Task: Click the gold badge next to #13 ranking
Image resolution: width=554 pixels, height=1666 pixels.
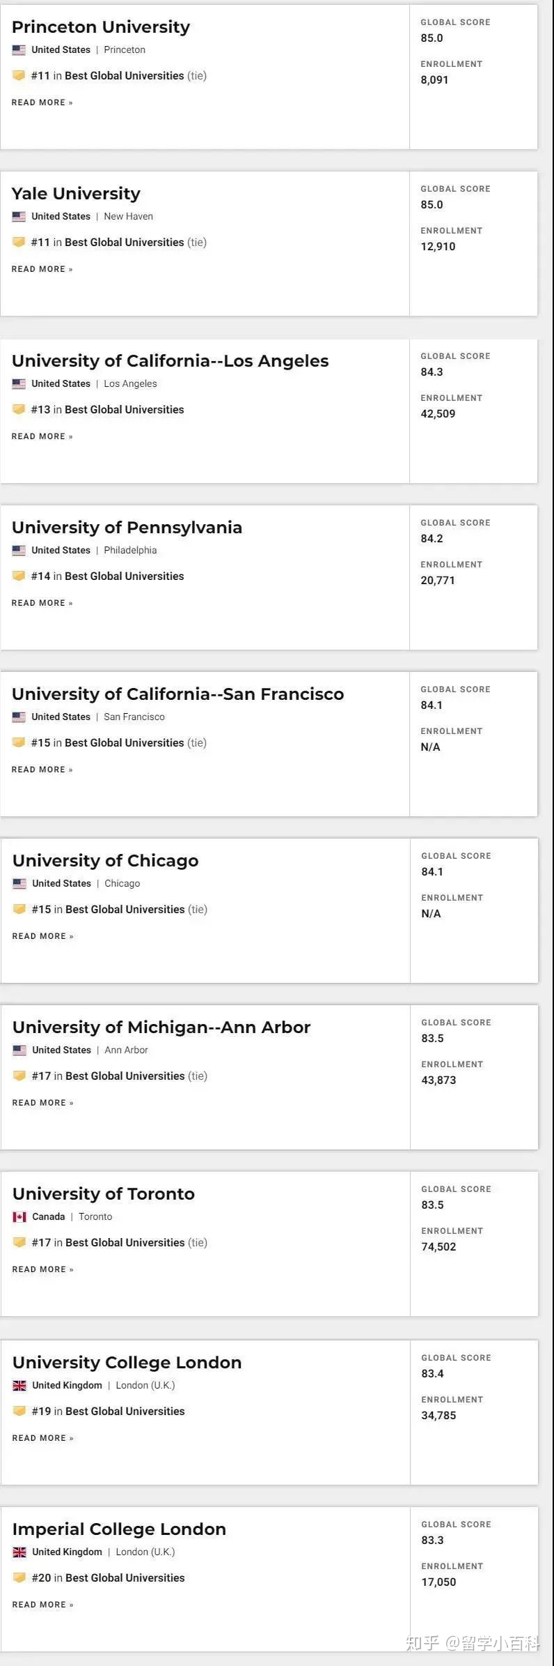Action: [19, 409]
